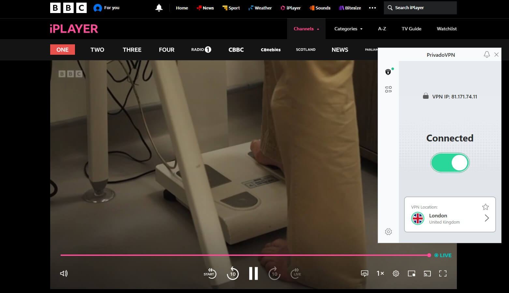The image size is (509, 293).
Task: Switch to BBC THREE channel
Action: click(132, 50)
